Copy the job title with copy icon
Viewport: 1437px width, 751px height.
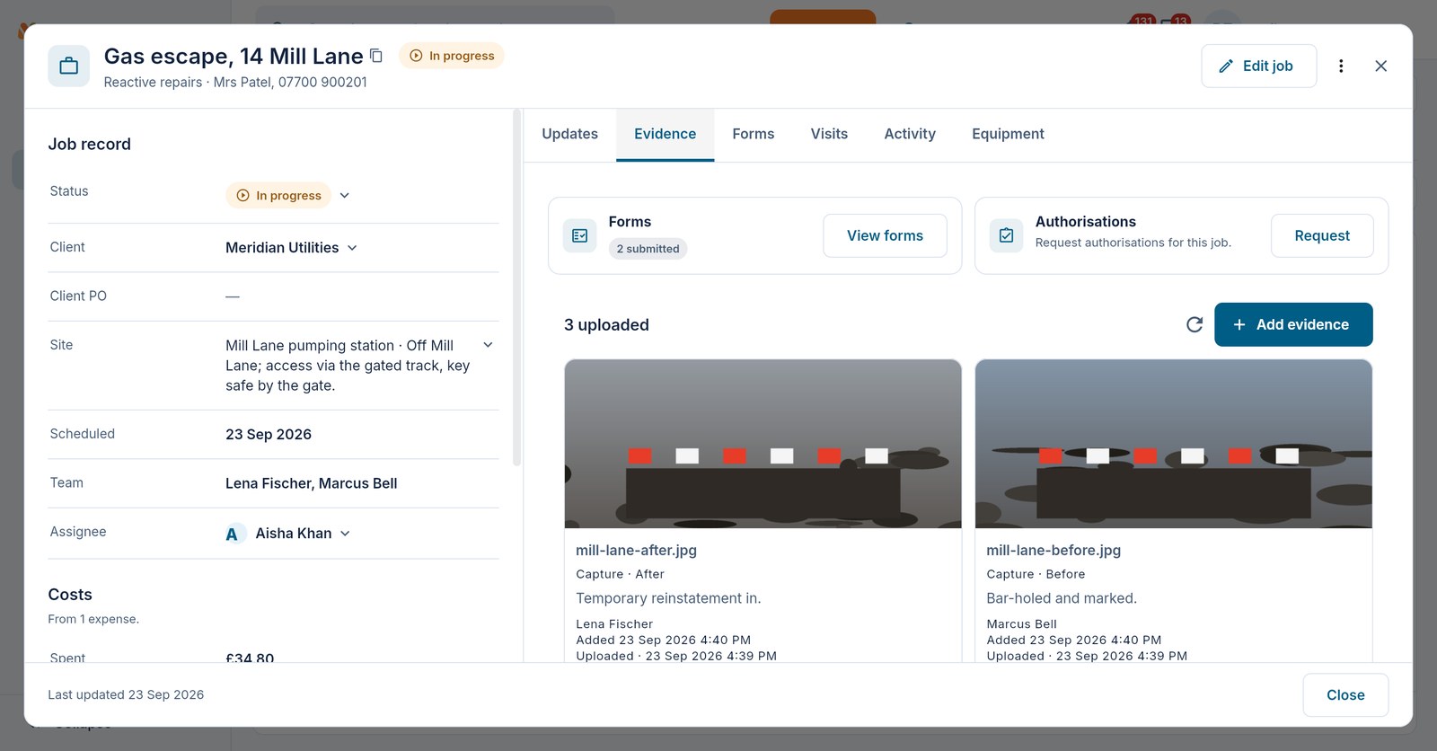(x=376, y=56)
